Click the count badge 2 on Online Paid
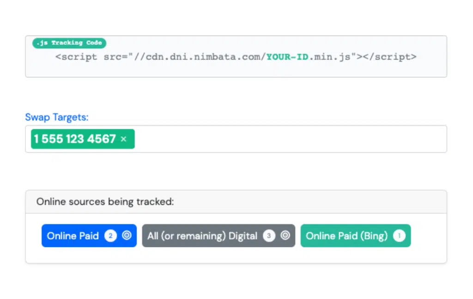 coord(110,236)
